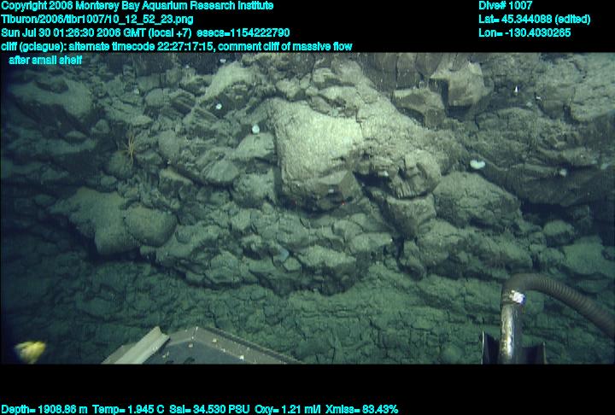Select the esecs=1154222790 value
The image size is (615, 415).
243,32
